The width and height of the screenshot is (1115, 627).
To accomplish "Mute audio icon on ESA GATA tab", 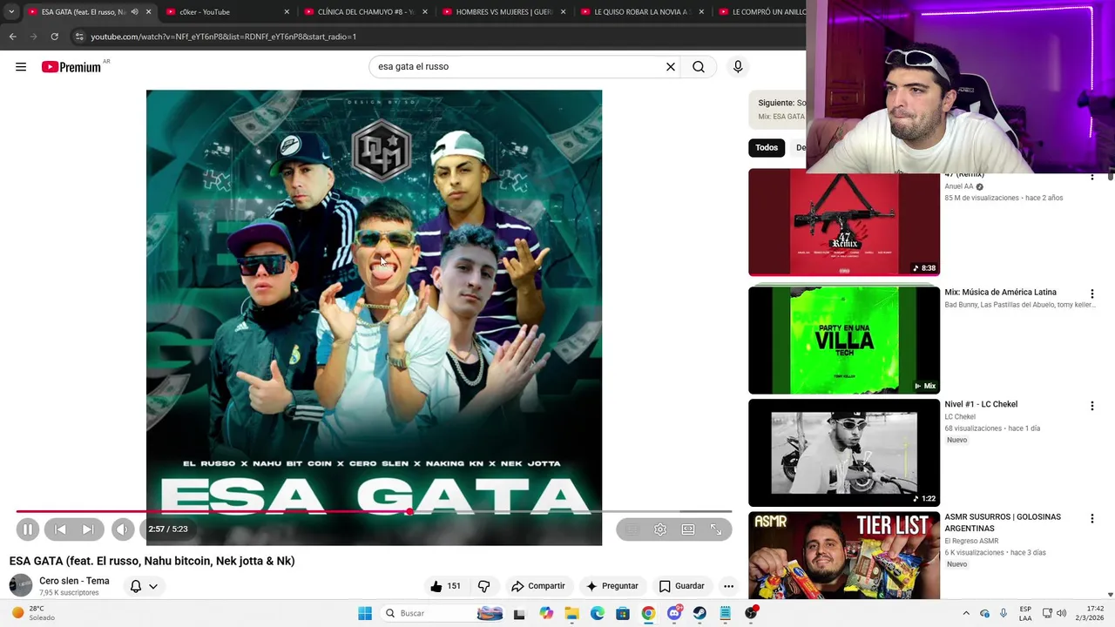I will click(134, 12).
